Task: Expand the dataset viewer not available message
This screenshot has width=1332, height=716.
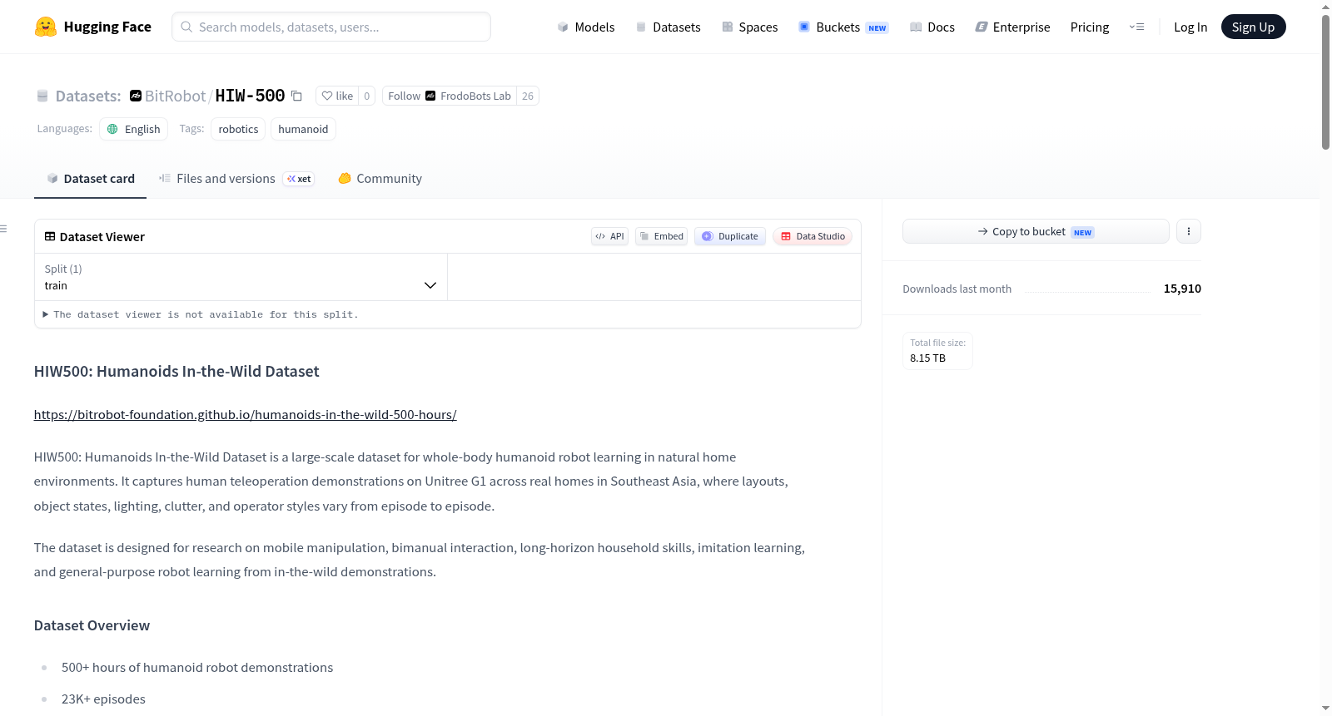Action: tap(201, 314)
